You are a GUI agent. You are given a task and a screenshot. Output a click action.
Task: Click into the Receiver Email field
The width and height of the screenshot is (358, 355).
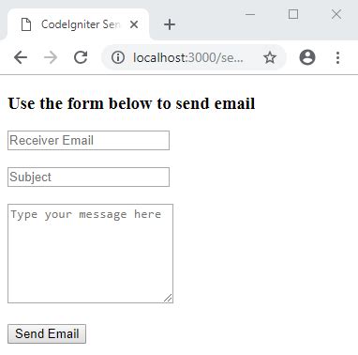(88, 140)
